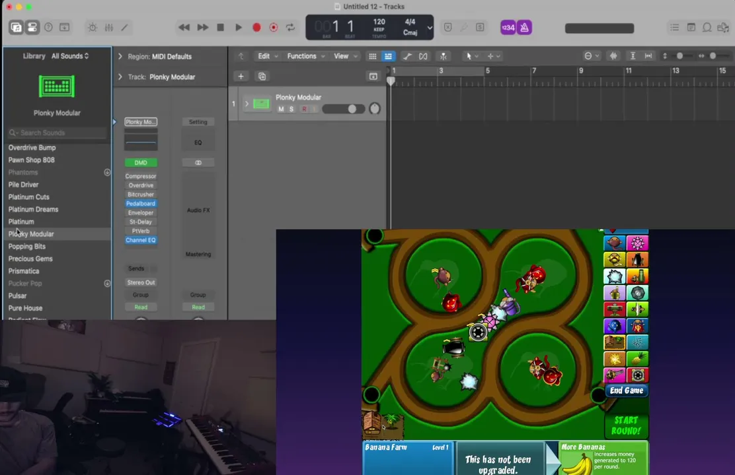Screen dimensions: 735x475
Task: Toggle the Flex bowtie icon
Action: point(423,56)
